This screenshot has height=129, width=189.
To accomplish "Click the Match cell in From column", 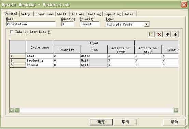I will click(x=94, y=56).
